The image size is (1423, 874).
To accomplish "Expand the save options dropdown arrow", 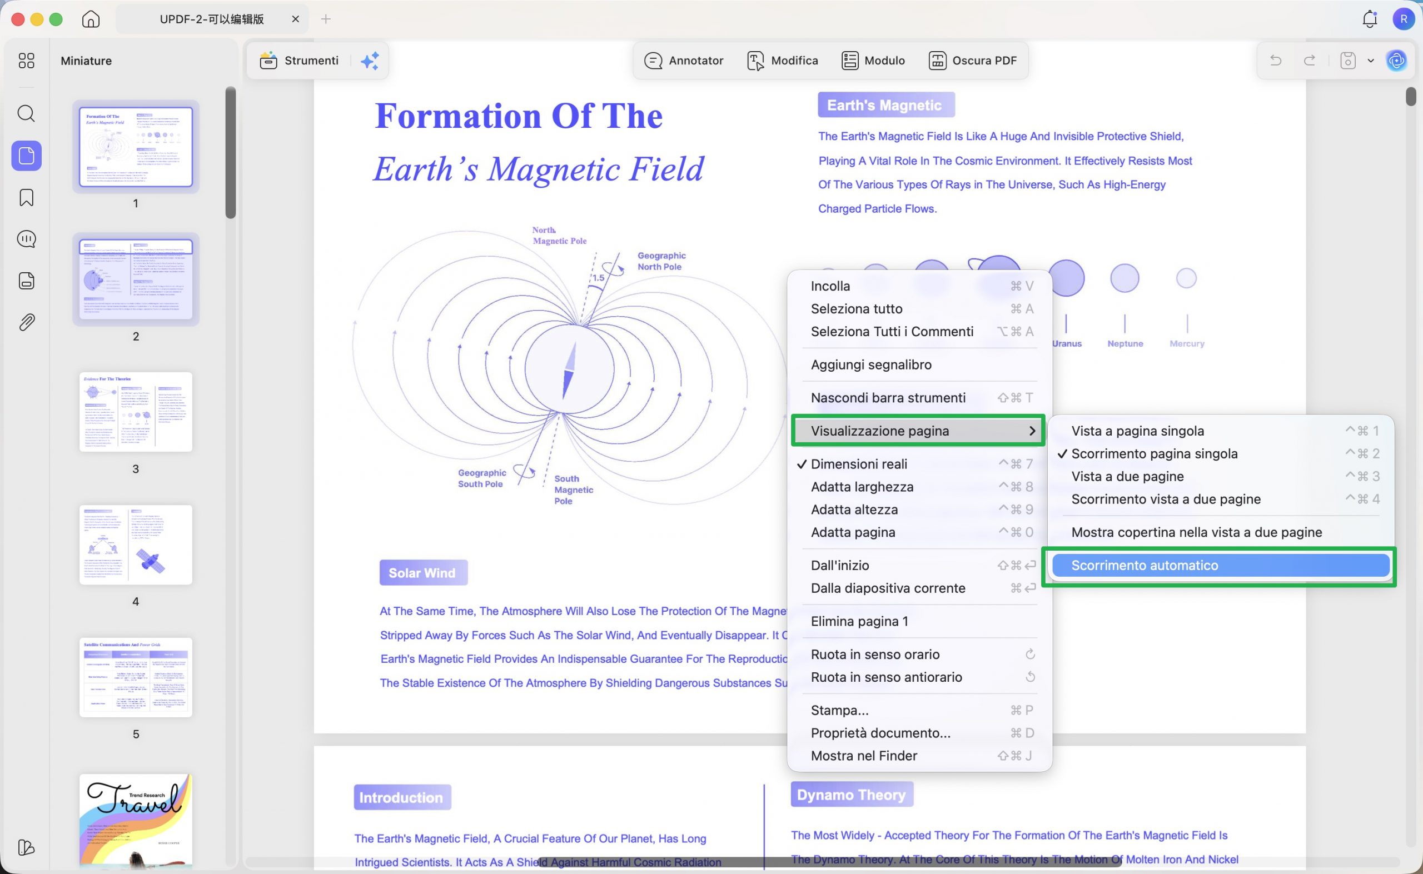I will [x=1370, y=61].
